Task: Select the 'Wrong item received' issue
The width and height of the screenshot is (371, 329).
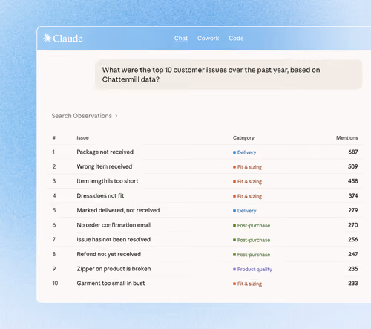Action: pyautogui.click(x=105, y=166)
